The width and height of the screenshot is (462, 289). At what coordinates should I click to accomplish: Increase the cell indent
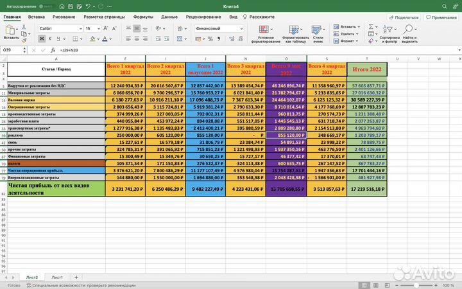click(167, 39)
